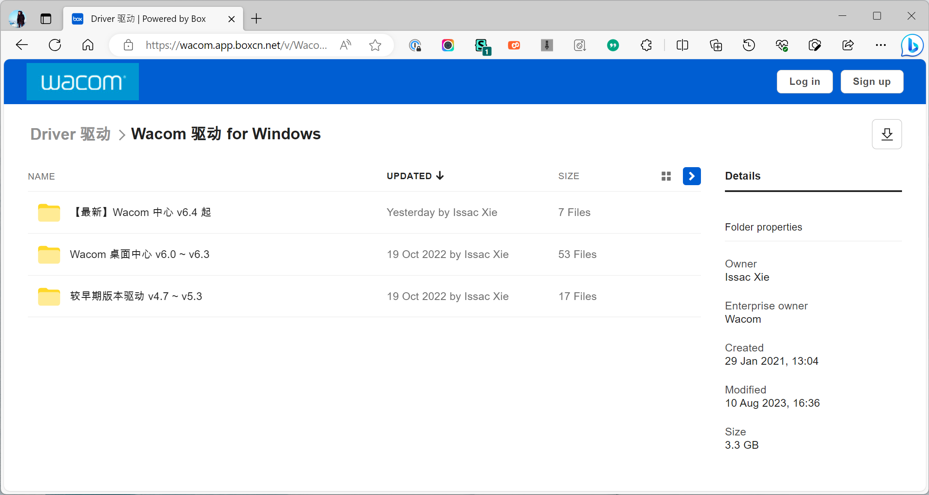Open Read Aloud in address bar

(346, 45)
